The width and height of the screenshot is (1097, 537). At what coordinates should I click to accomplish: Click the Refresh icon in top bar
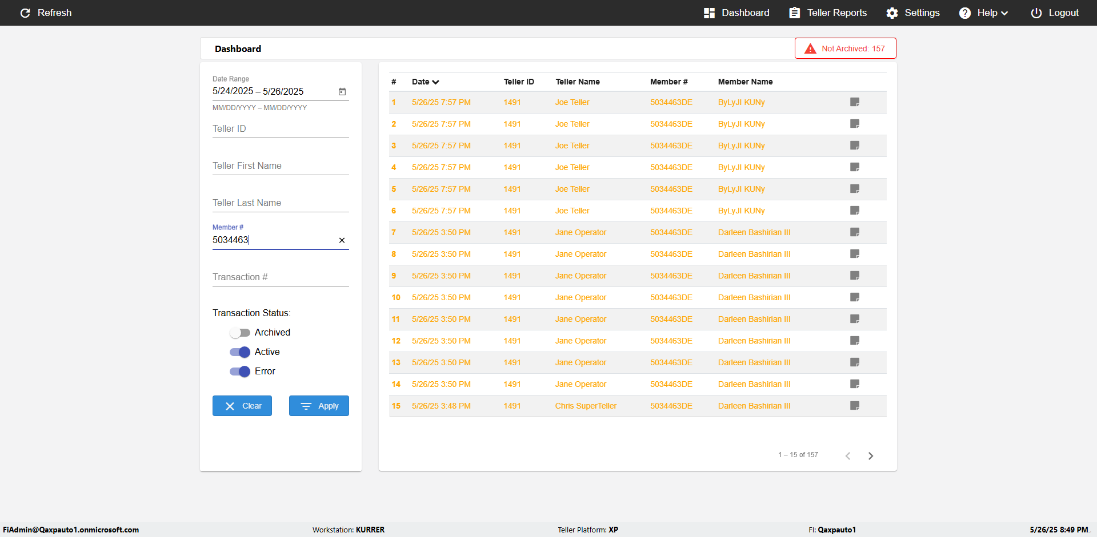(25, 13)
